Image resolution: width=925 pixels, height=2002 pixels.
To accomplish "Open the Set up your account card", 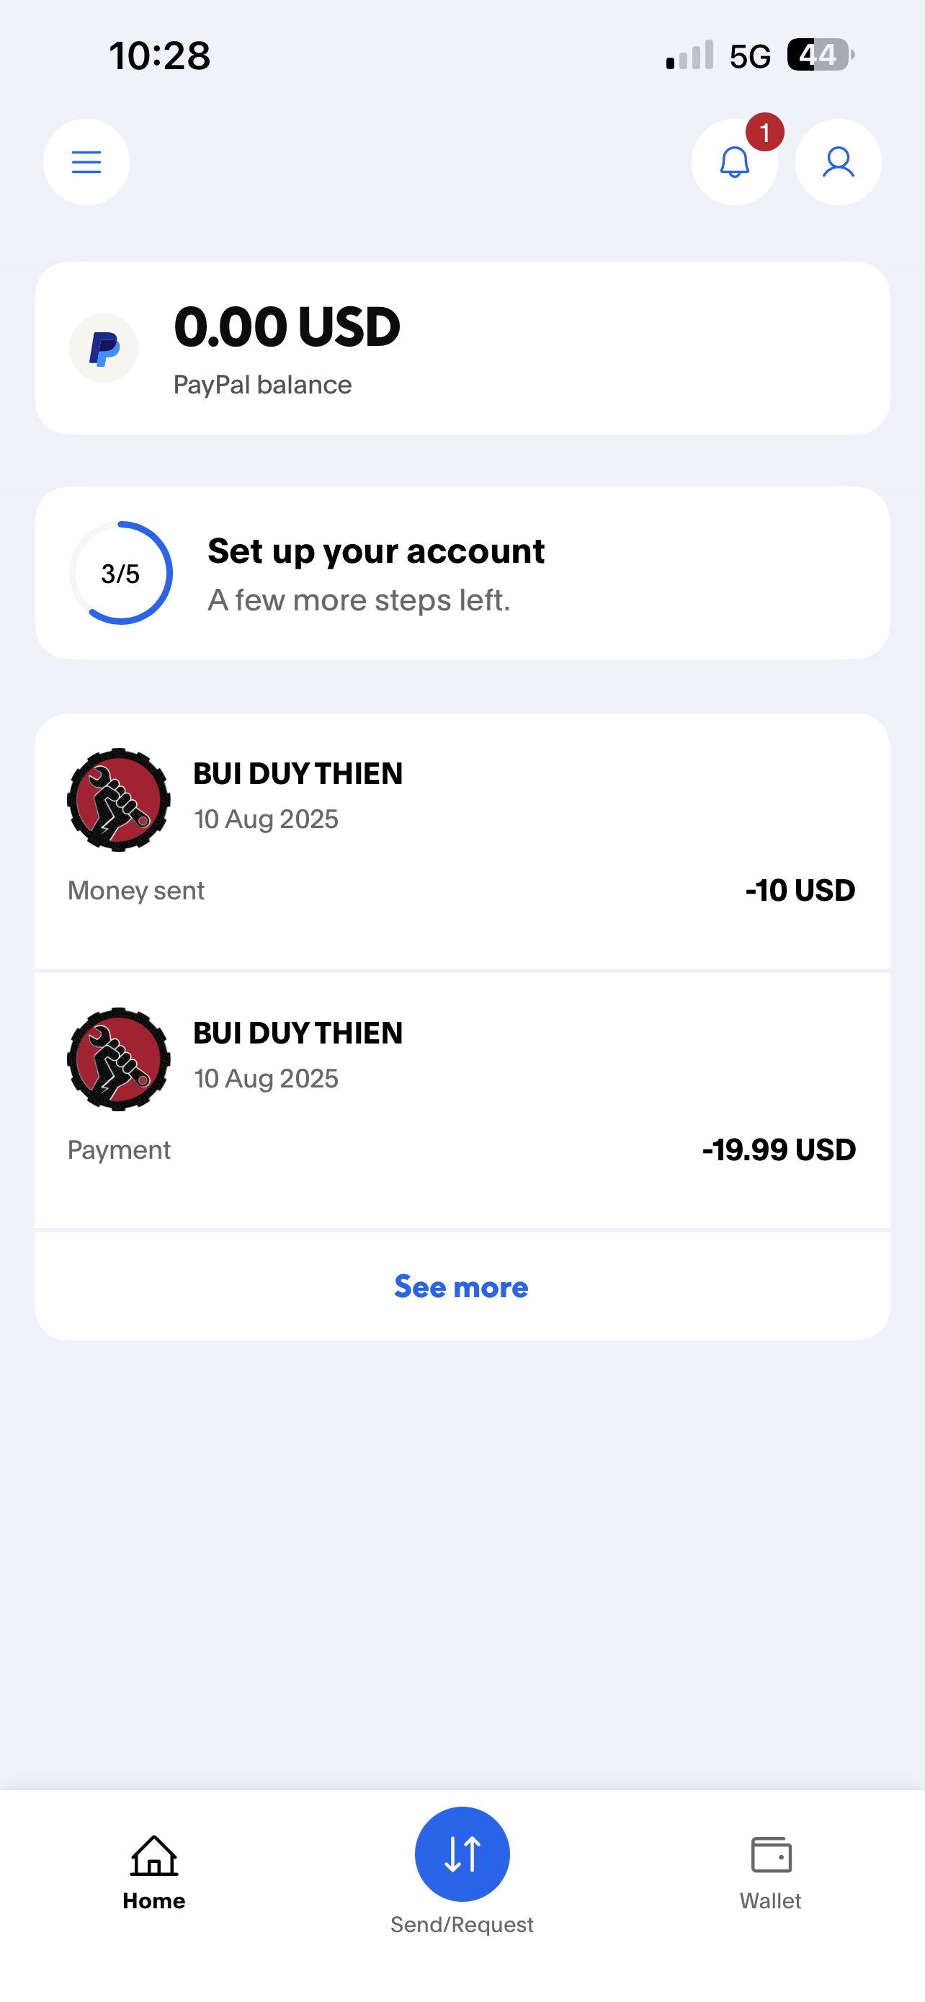I will (462, 573).
